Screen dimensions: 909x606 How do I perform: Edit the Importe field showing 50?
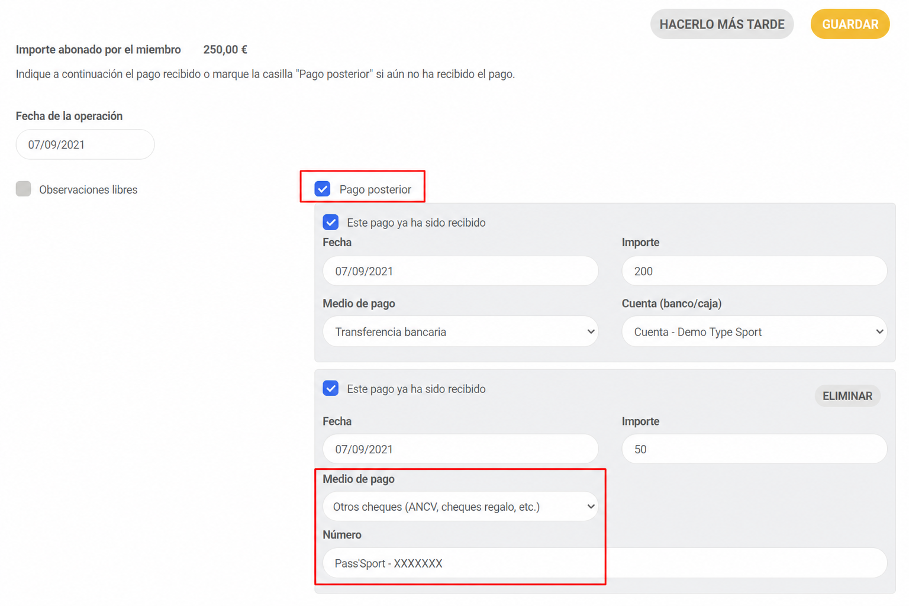click(754, 449)
